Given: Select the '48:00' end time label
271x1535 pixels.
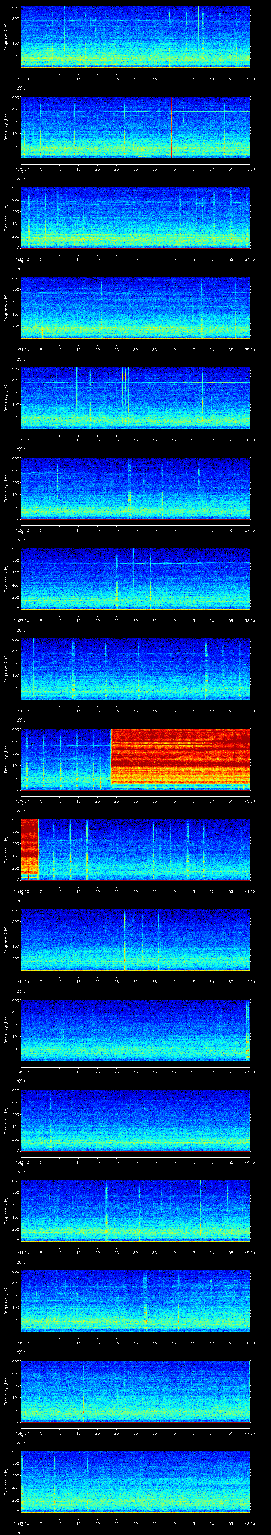Looking at the screenshot, I should coord(250,1523).
